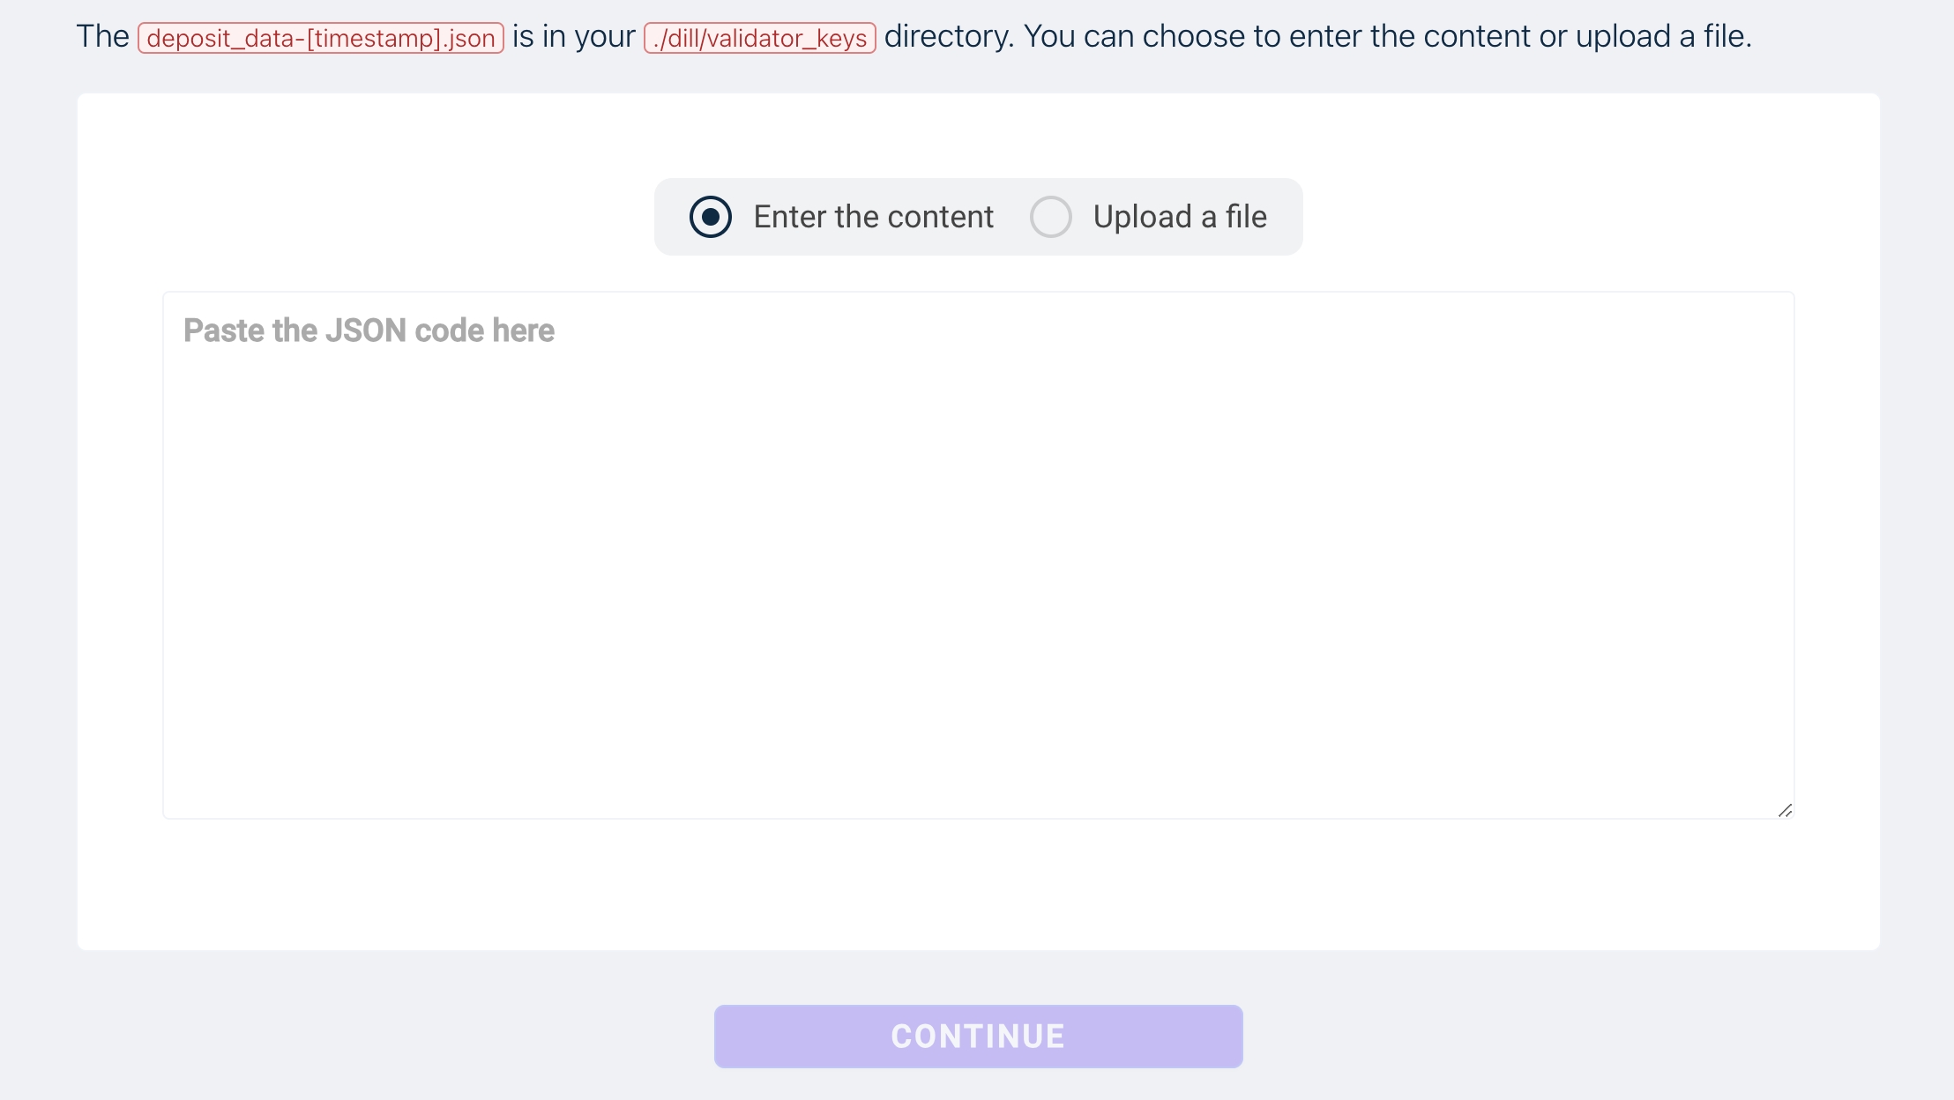Click the word "The" starting the instructions
The width and height of the screenshot is (1954, 1100).
tap(102, 37)
